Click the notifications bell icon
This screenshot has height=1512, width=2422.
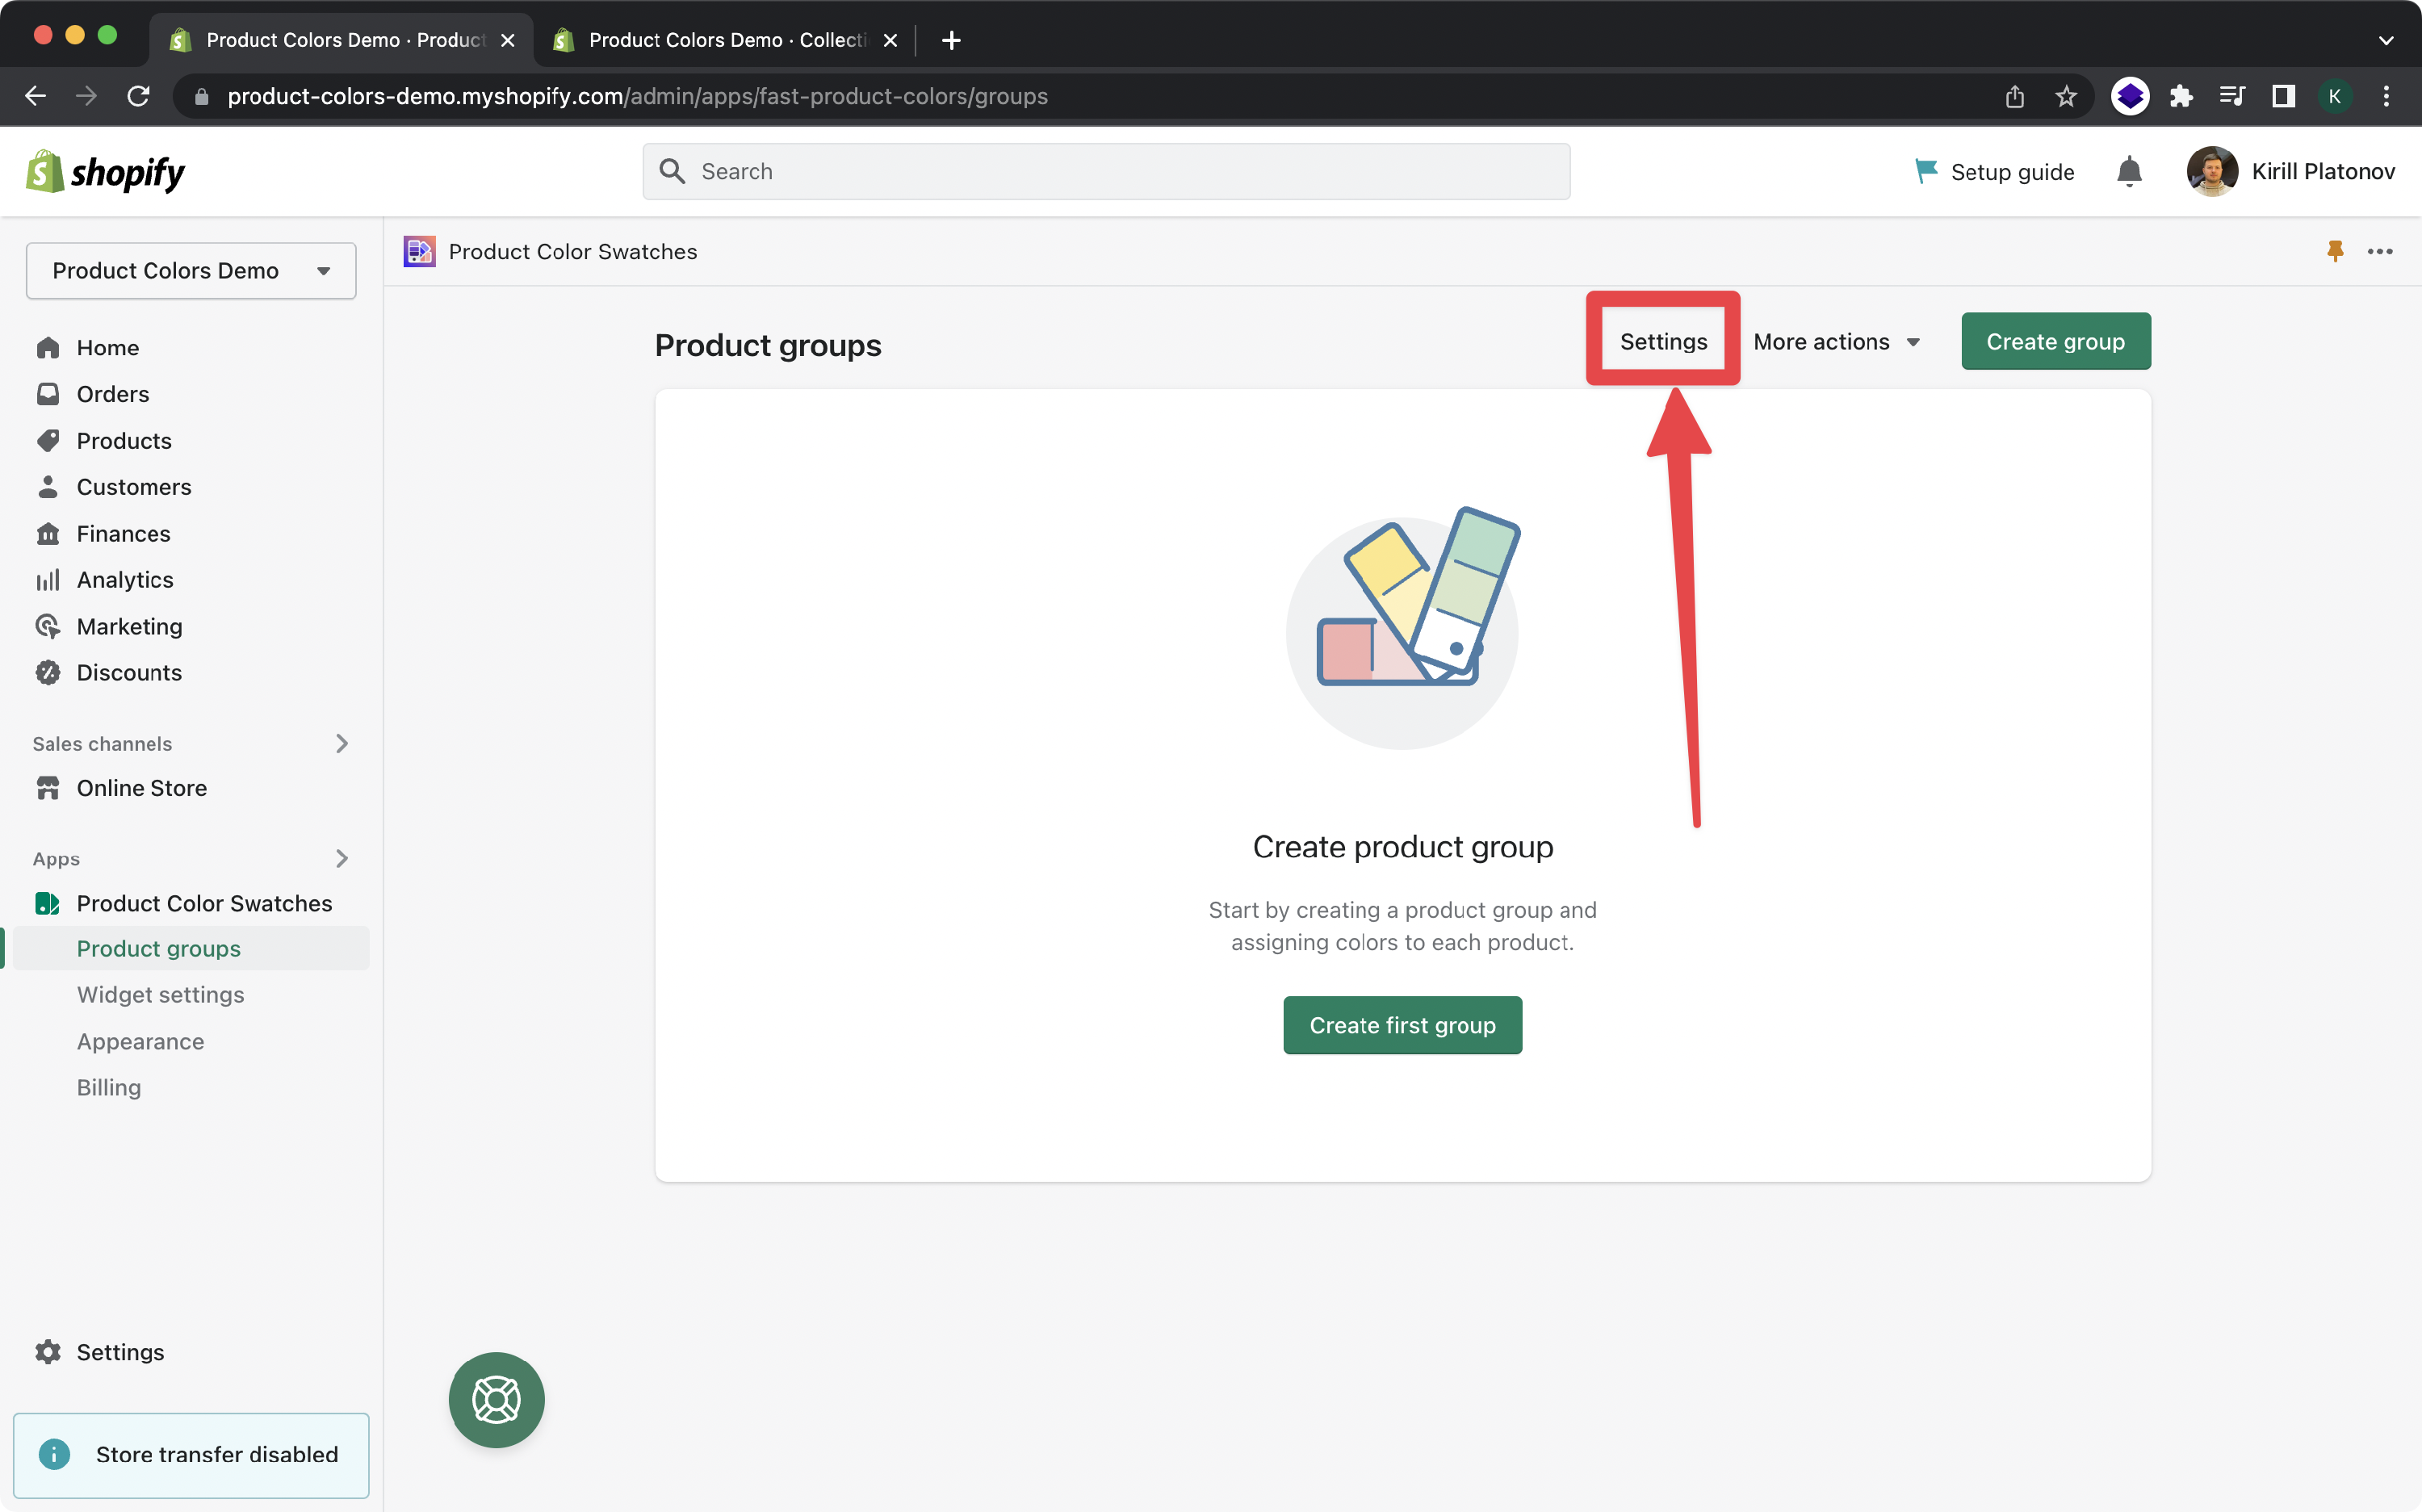(x=2129, y=171)
